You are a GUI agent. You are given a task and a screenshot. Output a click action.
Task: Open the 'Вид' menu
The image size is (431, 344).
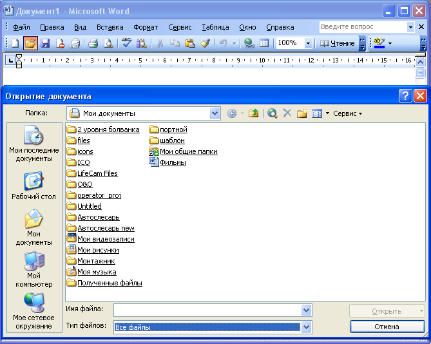pyautogui.click(x=80, y=27)
